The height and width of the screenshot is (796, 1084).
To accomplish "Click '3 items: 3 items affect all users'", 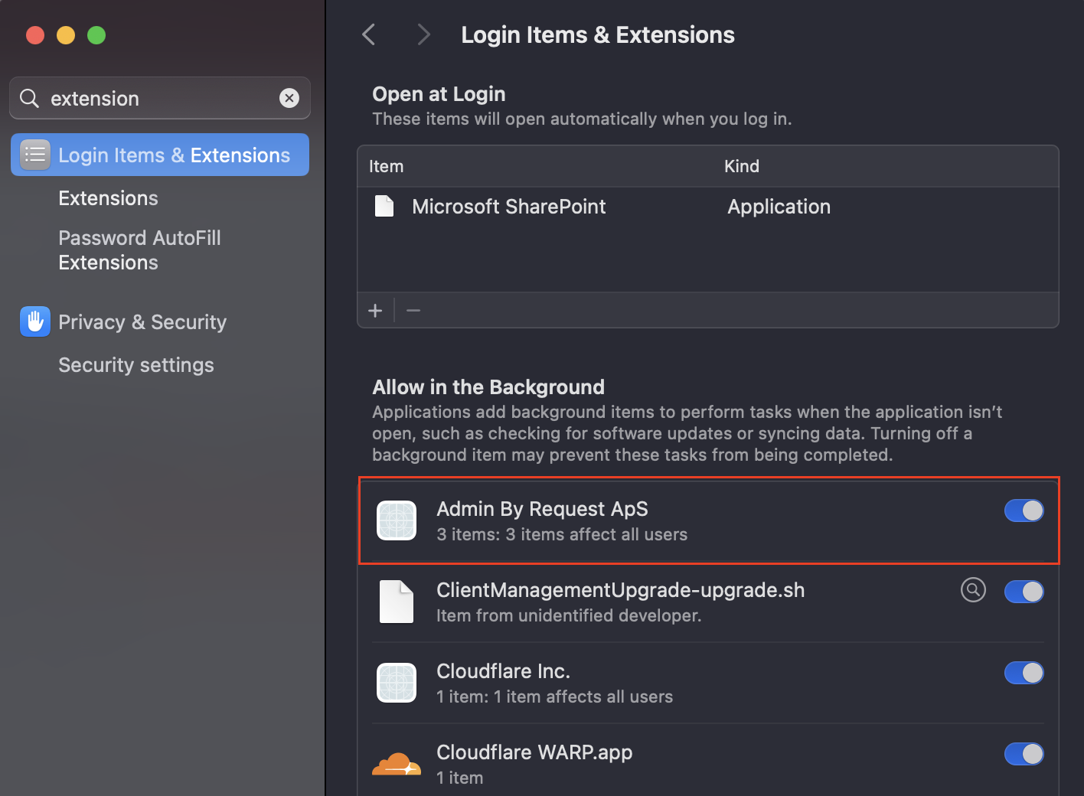I will pyautogui.click(x=562, y=534).
